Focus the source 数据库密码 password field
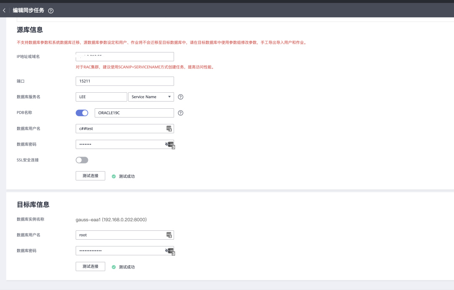Image resolution: width=454 pixels, height=290 pixels. (125, 144)
